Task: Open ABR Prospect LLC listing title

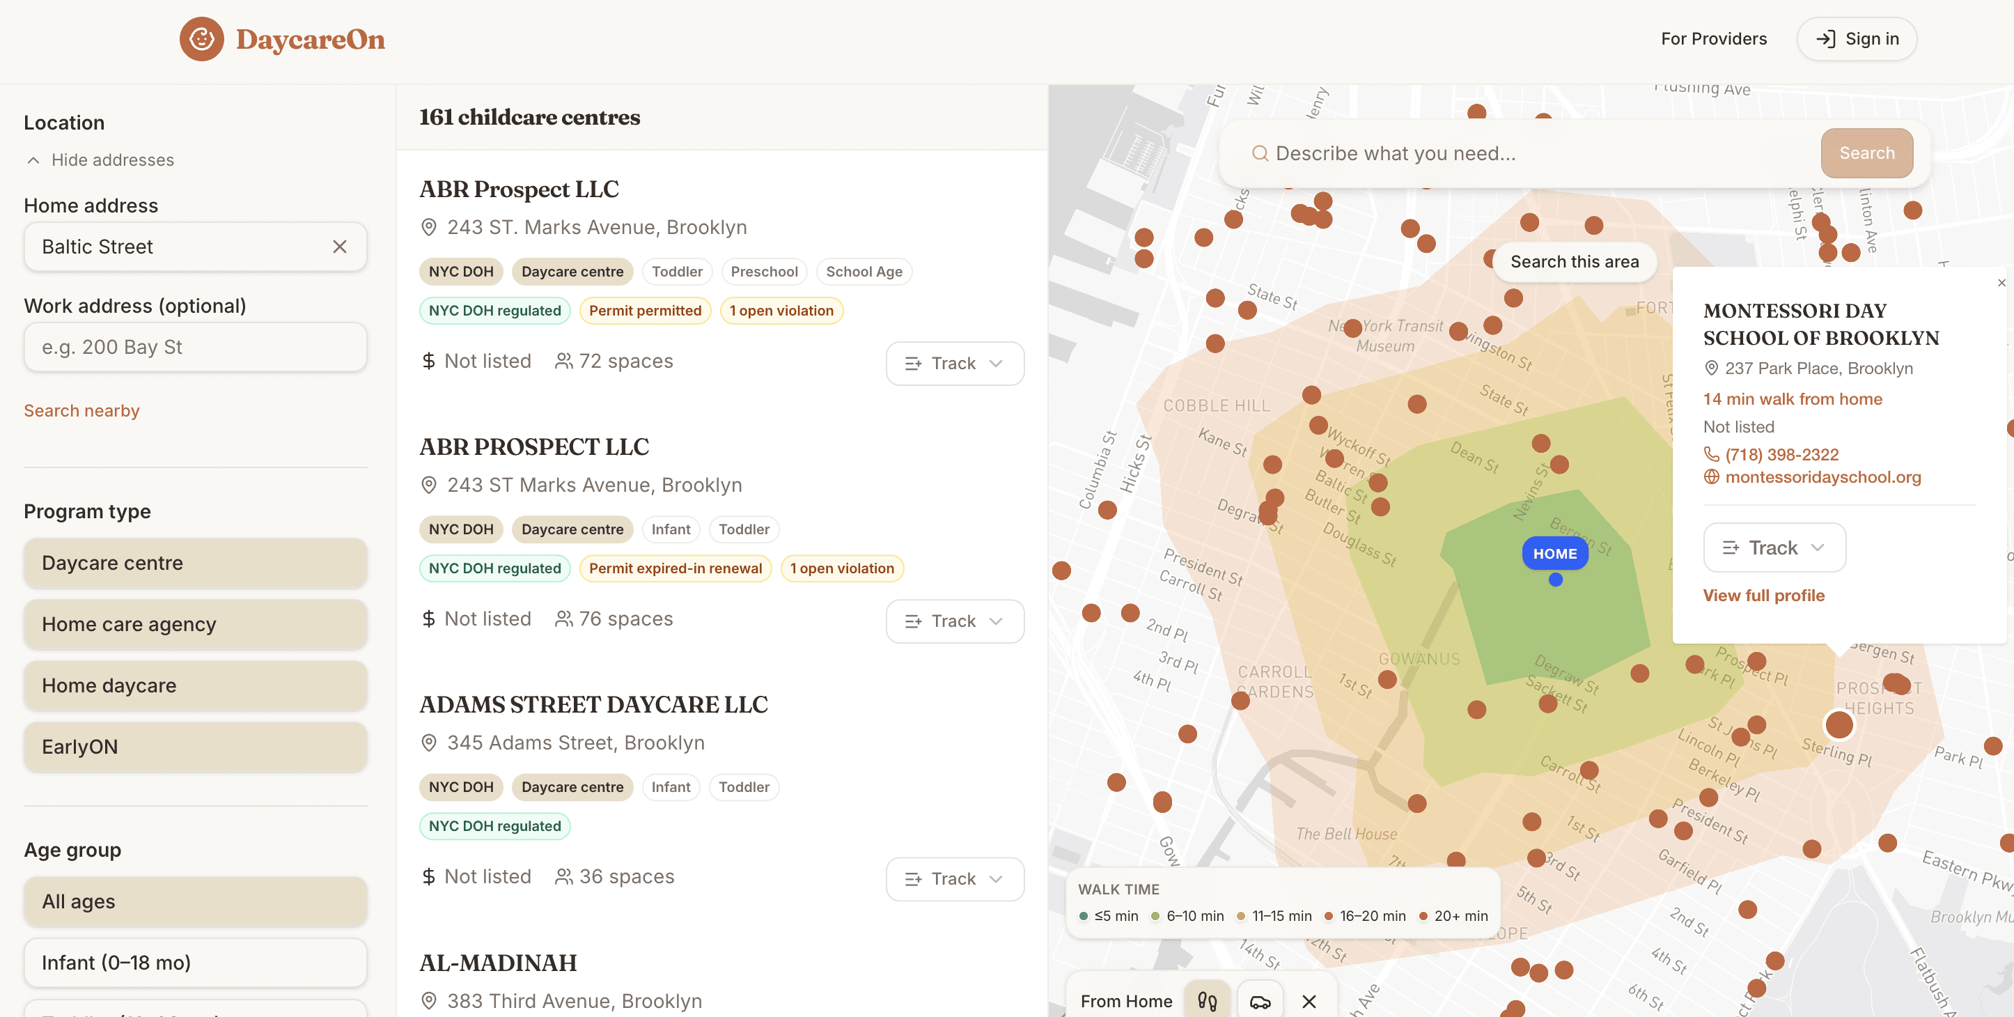Action: point(518,189)
